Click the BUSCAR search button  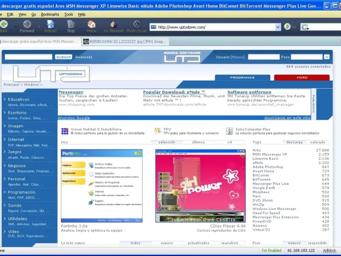63,57
